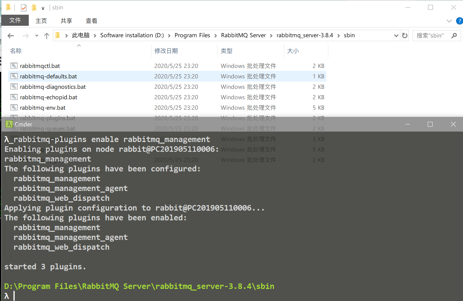463x301 pixels.
Task: Expand chevron after rabbitmq_server-3.8.4 breadcrumb
Action: click(338, 36)
